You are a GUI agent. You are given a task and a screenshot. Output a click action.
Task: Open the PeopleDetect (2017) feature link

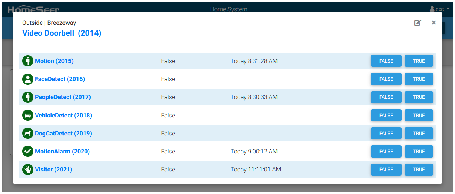[x=63, y=97]
